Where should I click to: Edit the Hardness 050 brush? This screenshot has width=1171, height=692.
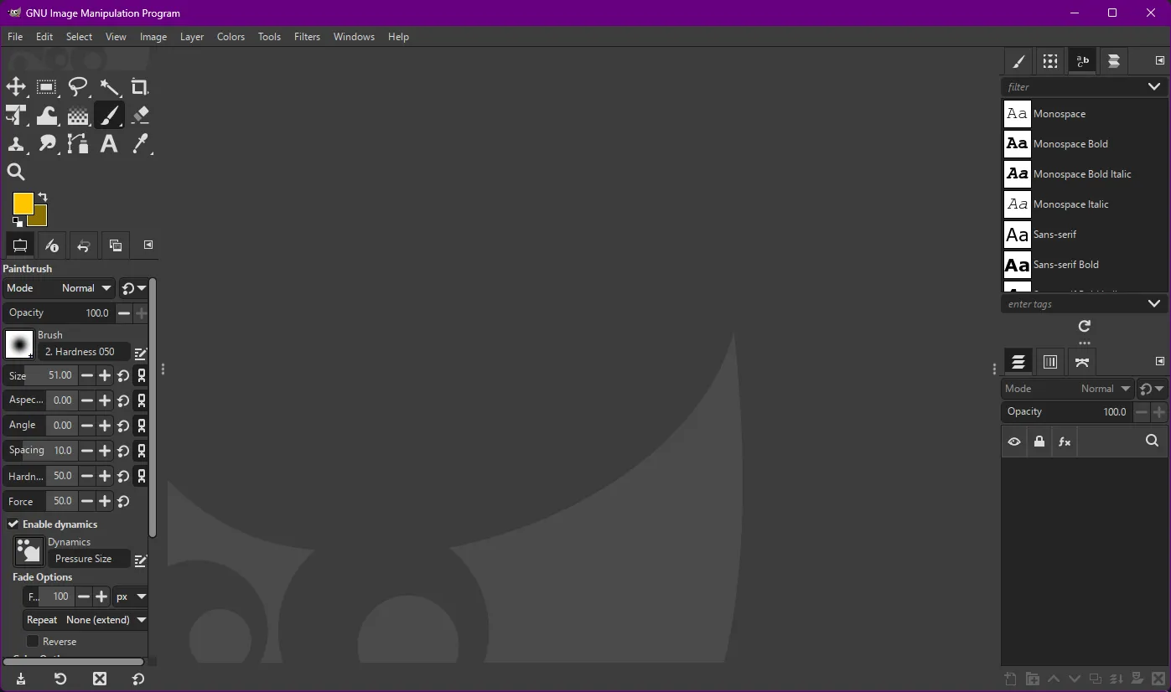point(141,354)
